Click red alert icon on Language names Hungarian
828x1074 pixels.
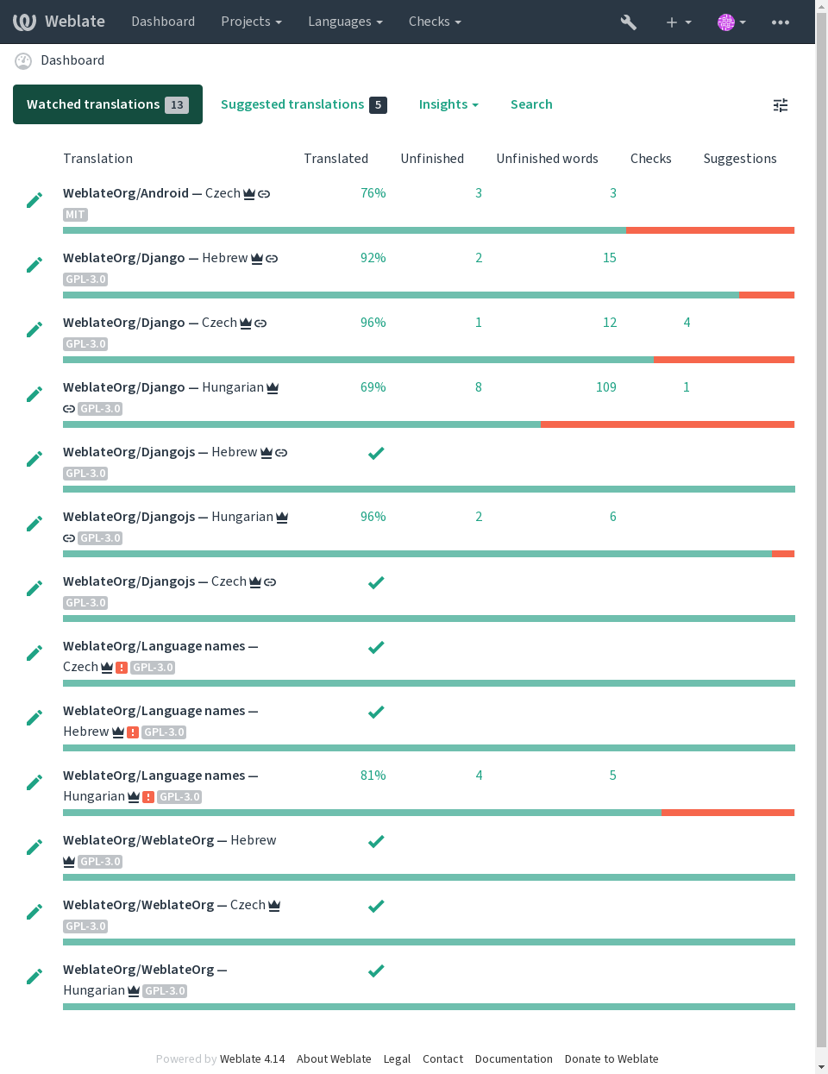pos(148,797)
